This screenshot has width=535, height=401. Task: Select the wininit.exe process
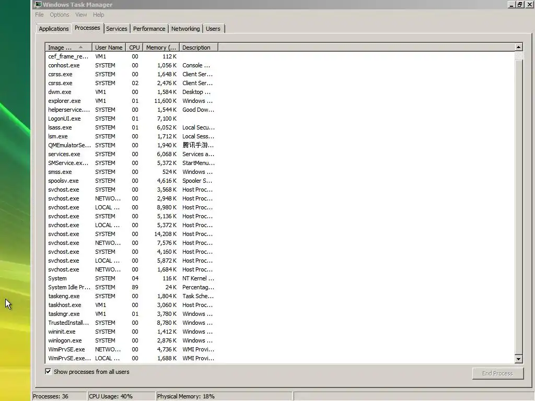tap(131, 332)
